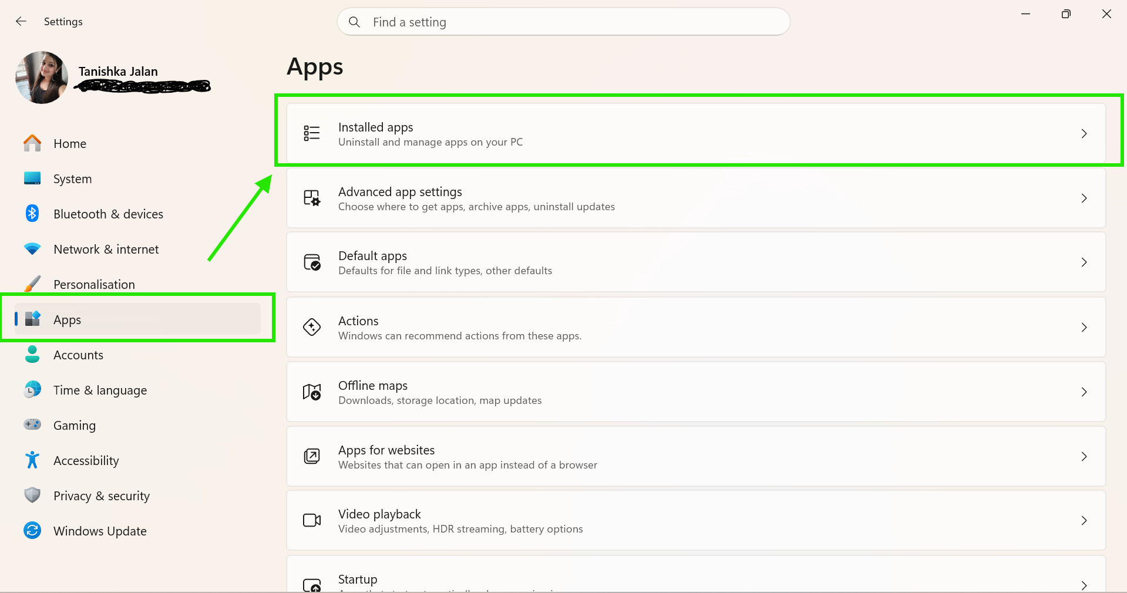This screenshot has height=593, width=1127.
Task: Expand the Video playback chevron
Action: [1084, 521]
